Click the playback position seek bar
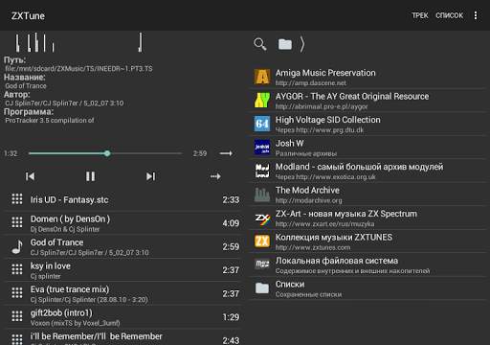 [105, 153]
